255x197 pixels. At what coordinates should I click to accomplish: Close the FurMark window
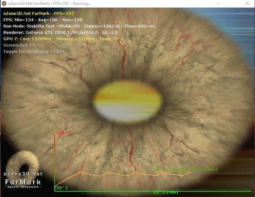coord(247,3)
